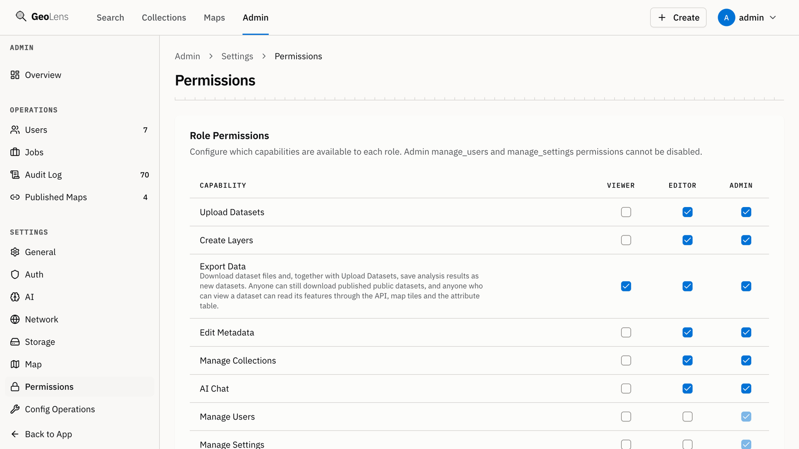Open Storage settings
The width and height of the screenshot is (799, 449).
click(x=79, y=342)
